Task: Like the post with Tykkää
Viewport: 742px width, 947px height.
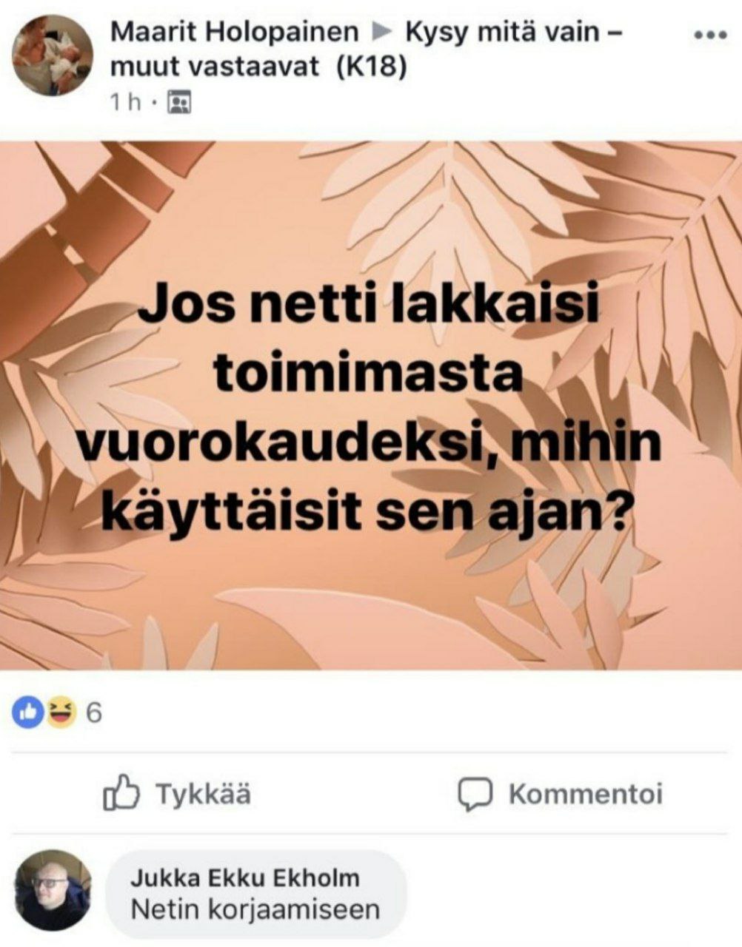Action: [177, 793]
